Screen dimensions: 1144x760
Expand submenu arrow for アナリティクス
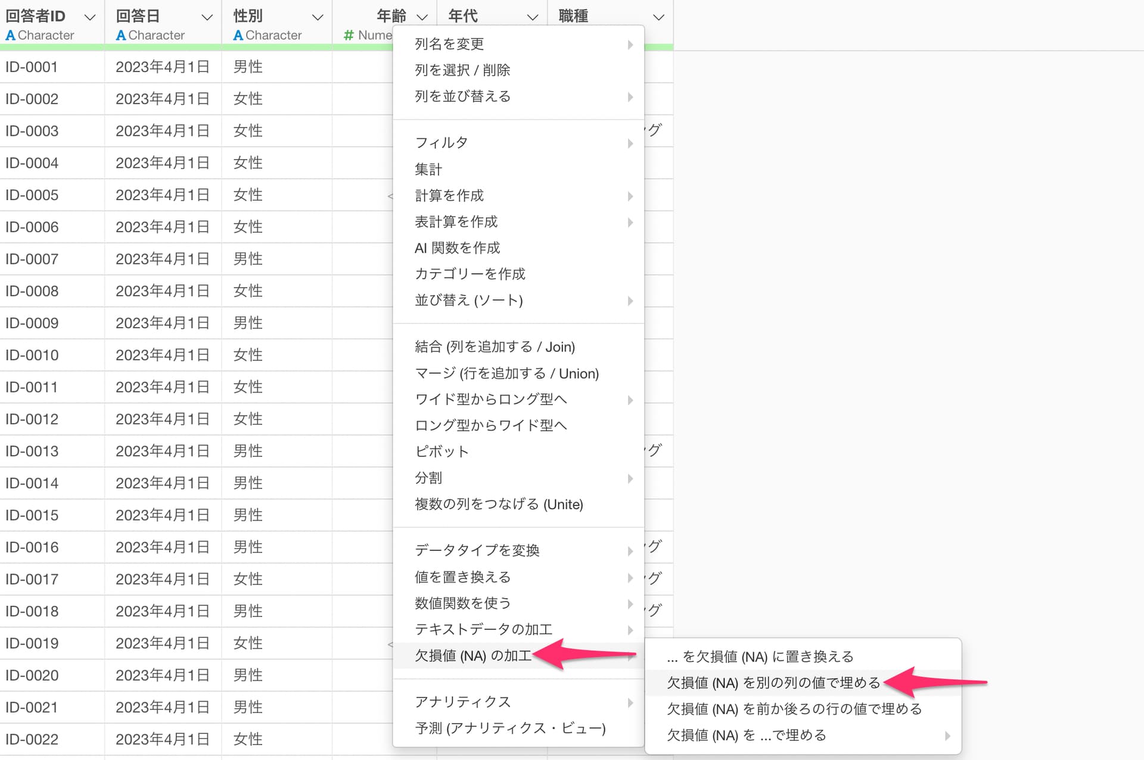(630, 703)
